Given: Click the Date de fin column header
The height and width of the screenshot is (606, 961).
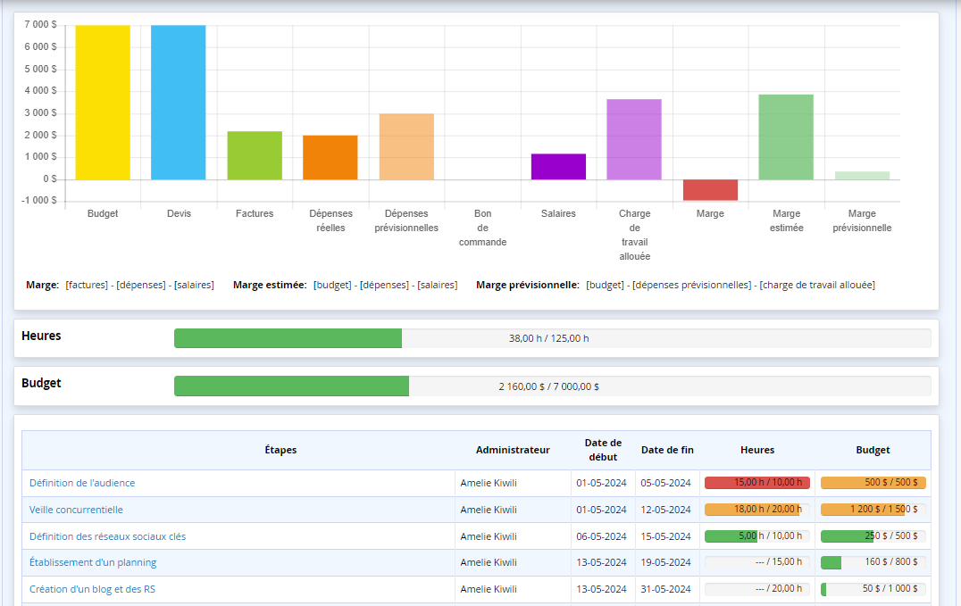Looking at the screenshot, I should click(667, 450).
